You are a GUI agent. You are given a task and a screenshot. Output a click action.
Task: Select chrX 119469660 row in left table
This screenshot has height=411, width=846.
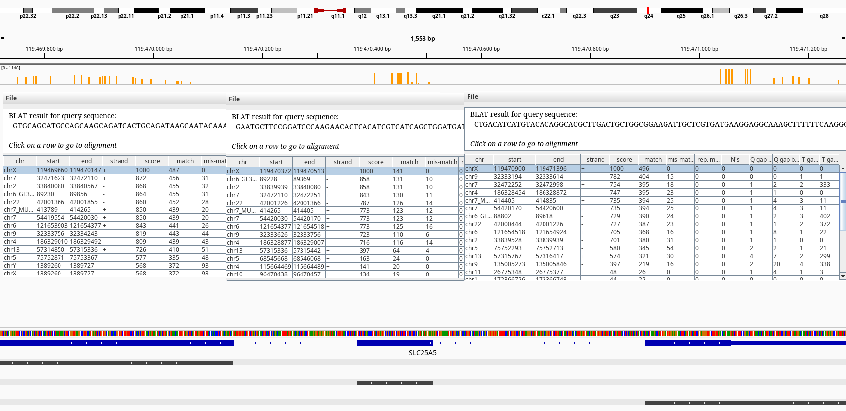tap(115, 170)
